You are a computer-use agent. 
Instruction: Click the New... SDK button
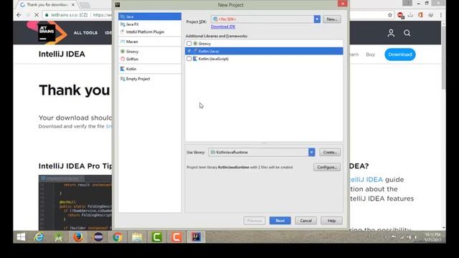point(331,19)
